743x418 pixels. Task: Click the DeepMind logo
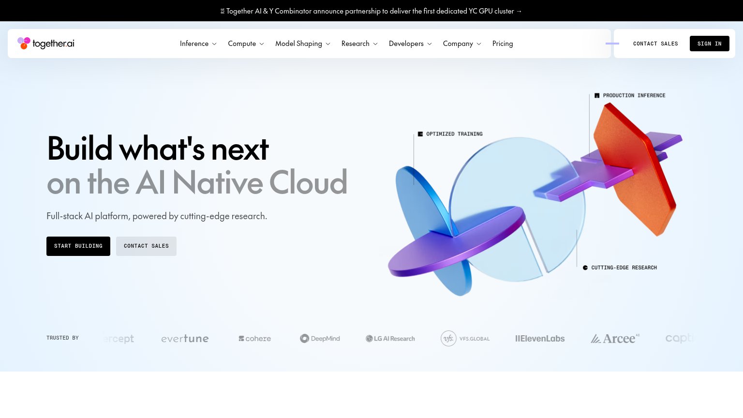[320, 339]
